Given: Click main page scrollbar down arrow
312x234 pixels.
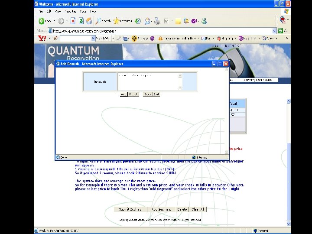Looking at the screenshot, I should pyautogui.click(x=289, y=224).
